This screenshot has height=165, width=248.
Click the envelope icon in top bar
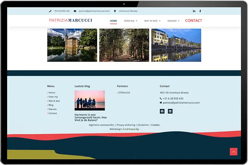pos(75,11)
